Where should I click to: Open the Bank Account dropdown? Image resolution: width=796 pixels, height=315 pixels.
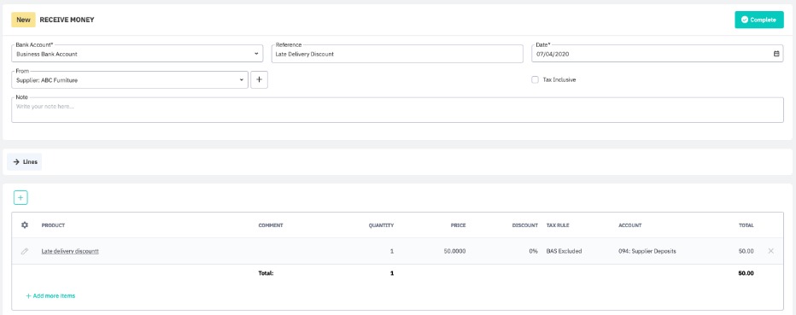point(137,54)
